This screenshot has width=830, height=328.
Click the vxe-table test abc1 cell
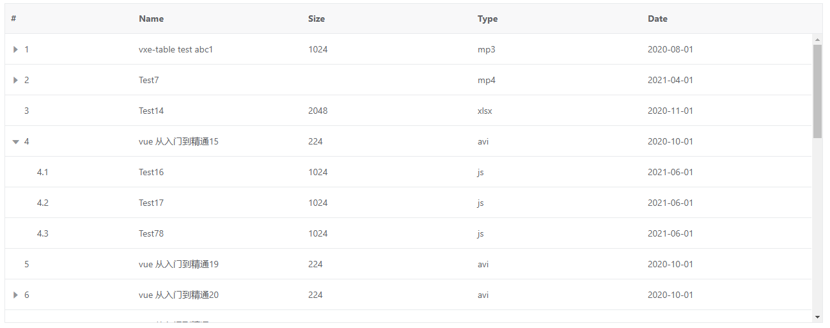point(175,49)
